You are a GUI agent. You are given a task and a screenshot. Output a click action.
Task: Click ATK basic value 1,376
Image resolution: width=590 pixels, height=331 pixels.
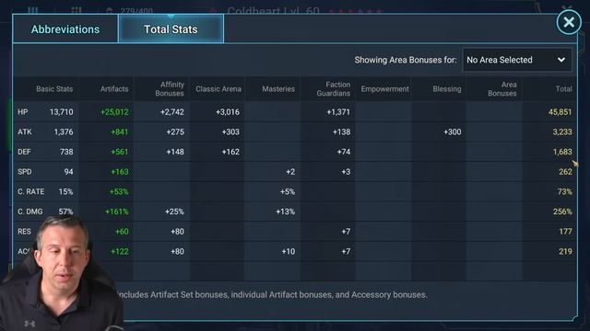click(64, 131)
